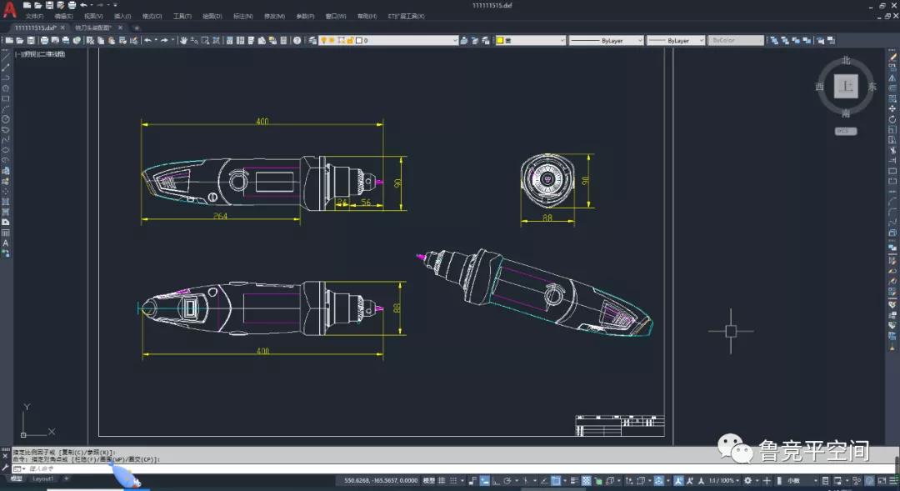Open the layer dropdown list
This screenshot has width=900, height=491.
point(454,40)
